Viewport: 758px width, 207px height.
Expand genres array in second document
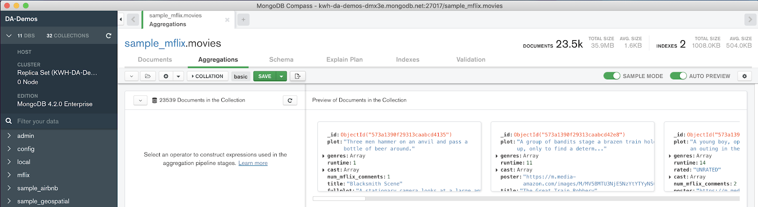click(496, 156)
